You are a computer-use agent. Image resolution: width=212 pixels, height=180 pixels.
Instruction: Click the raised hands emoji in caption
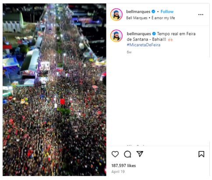click(170, 39)
